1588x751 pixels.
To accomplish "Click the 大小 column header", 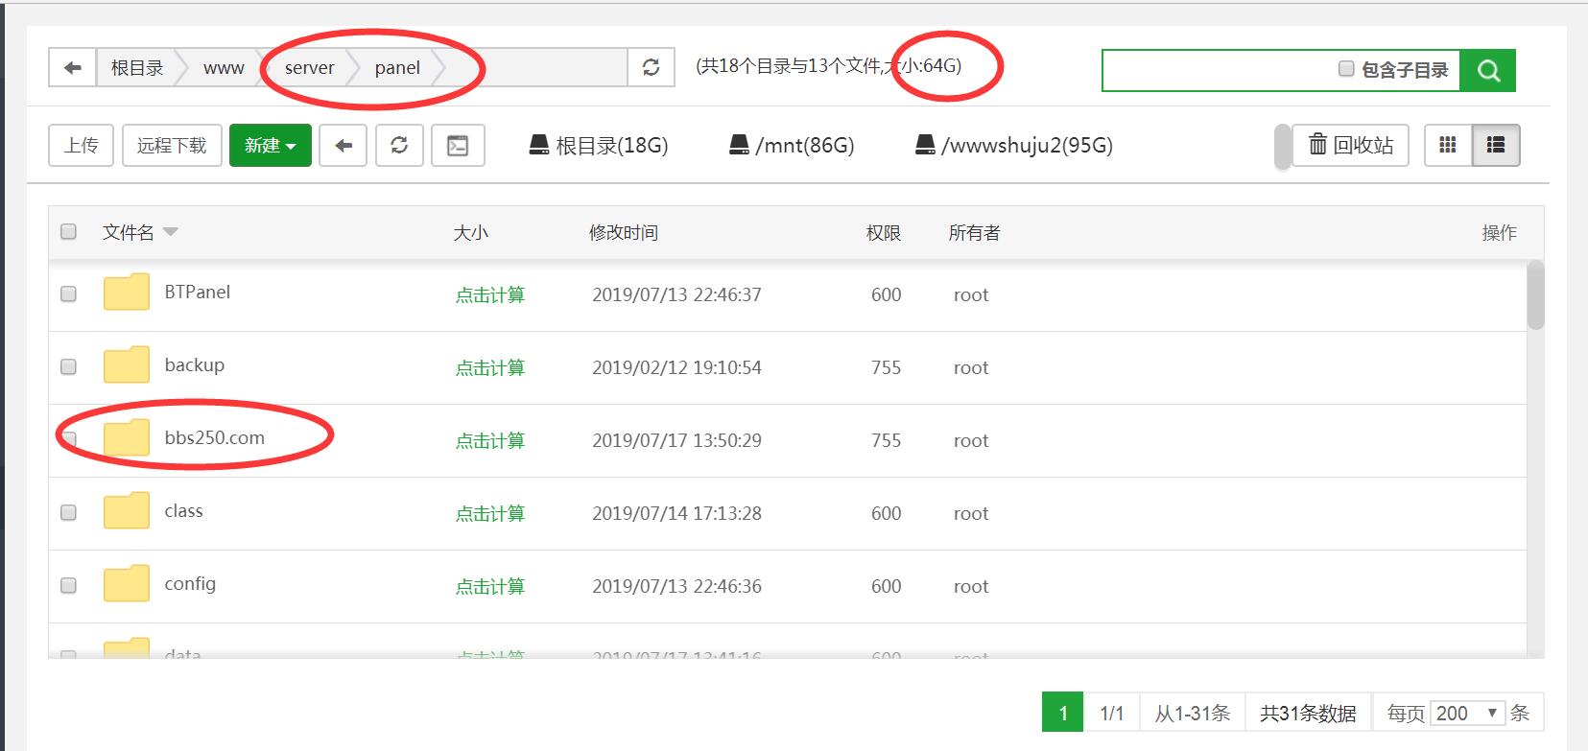I will (x=471, y=233).
